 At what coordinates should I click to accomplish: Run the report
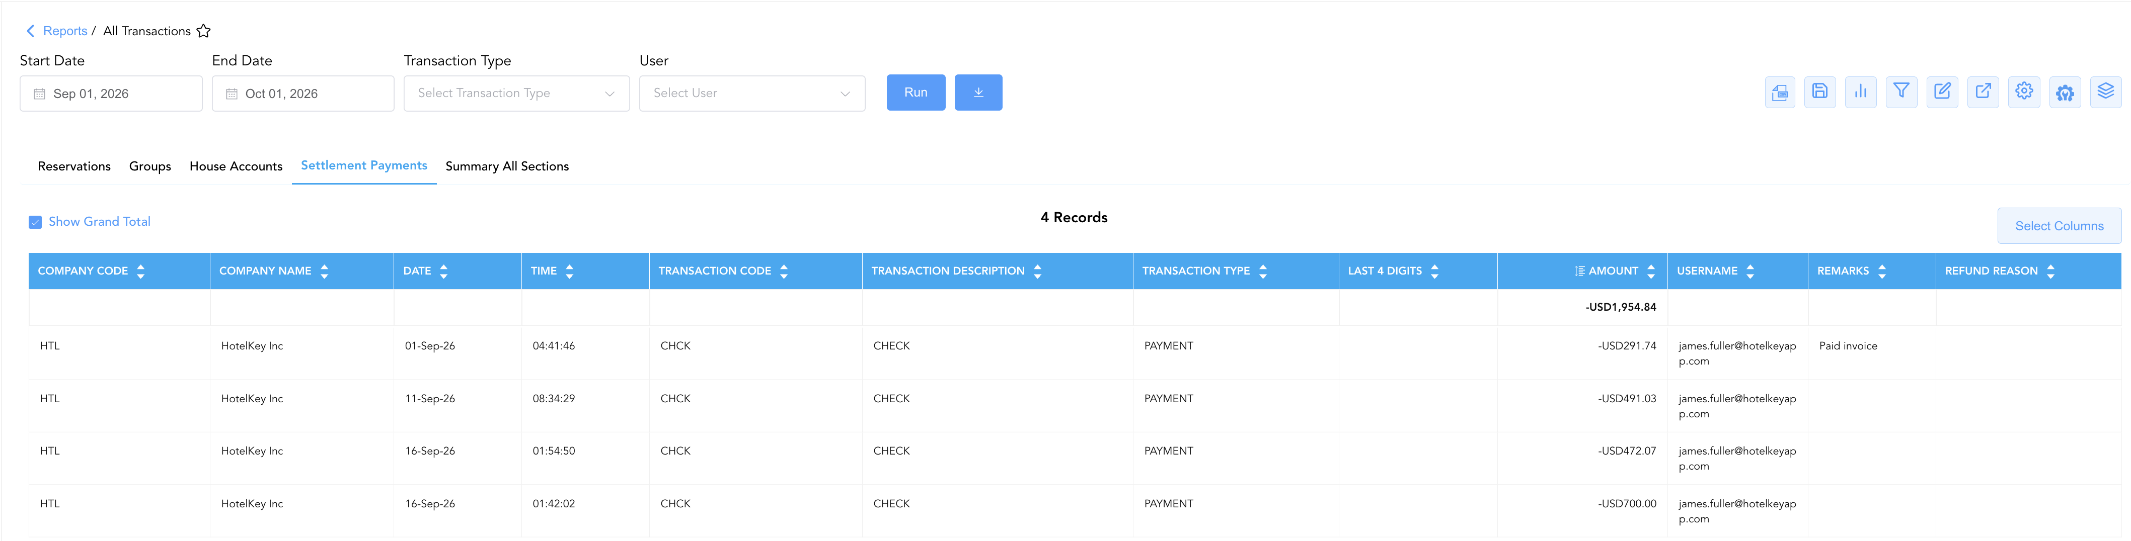point(916,93)
